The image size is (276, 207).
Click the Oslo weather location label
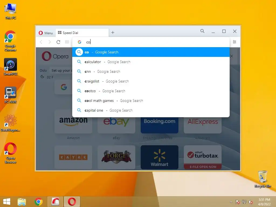43,71
